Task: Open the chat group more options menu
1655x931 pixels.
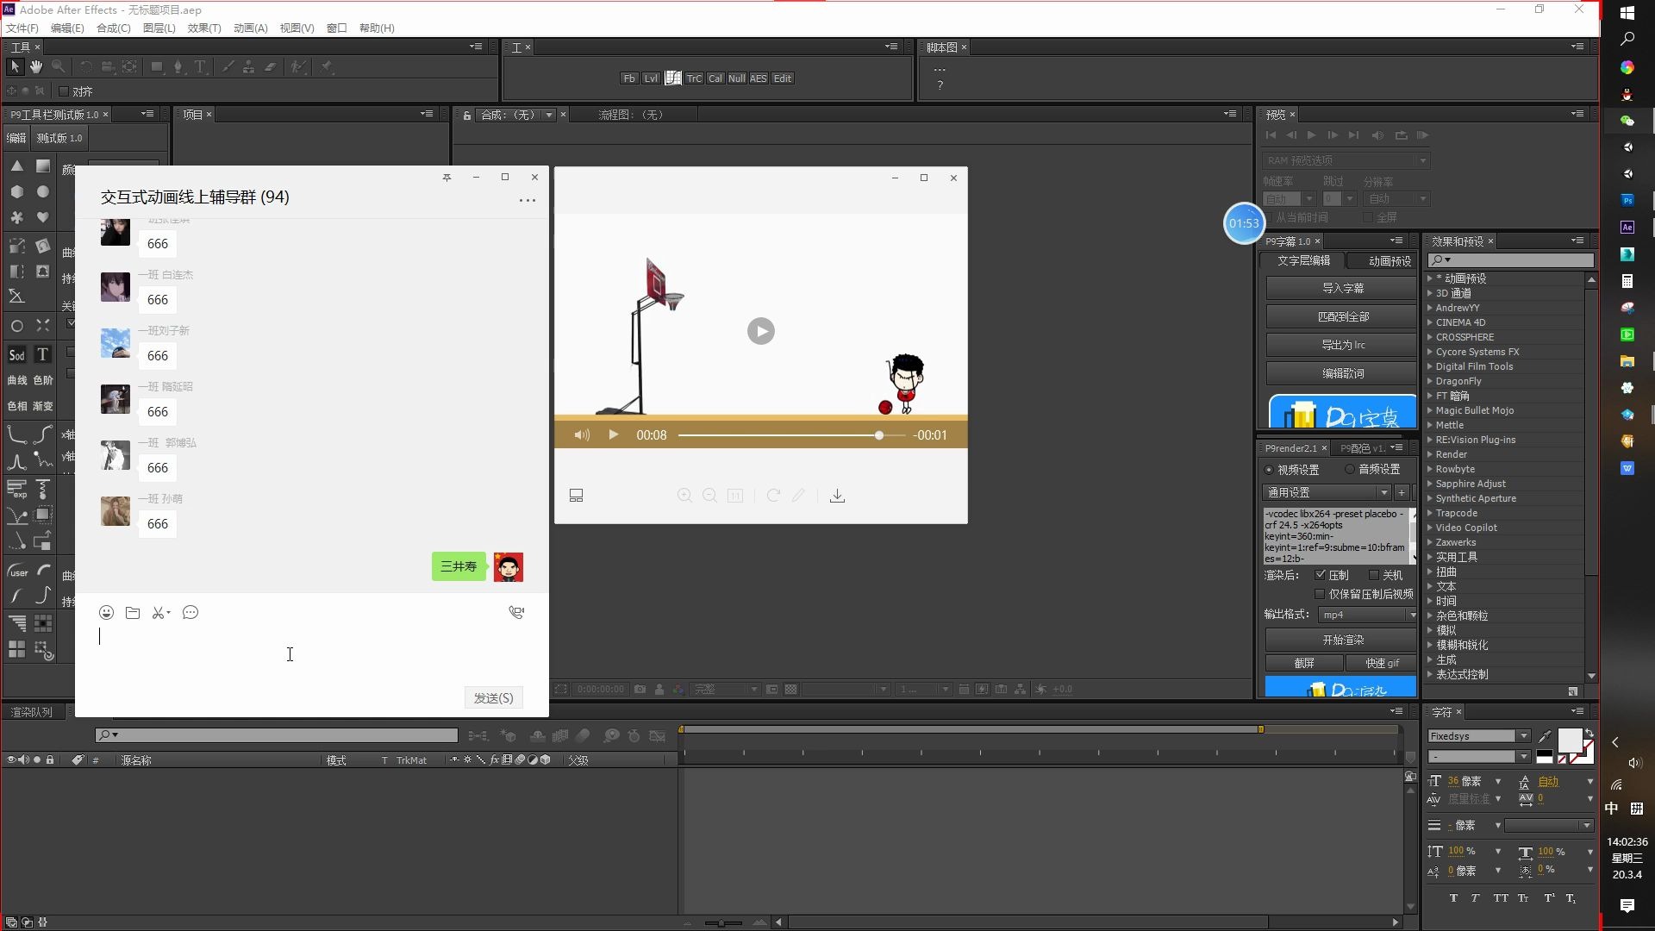Action: (x=527, y=200)
